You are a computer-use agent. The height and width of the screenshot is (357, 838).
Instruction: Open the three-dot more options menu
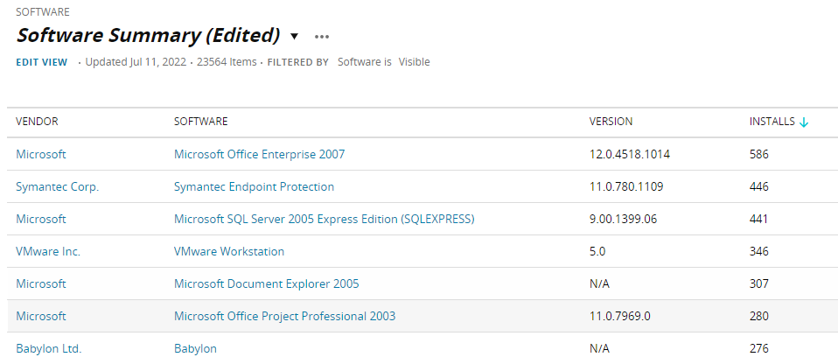322,37
